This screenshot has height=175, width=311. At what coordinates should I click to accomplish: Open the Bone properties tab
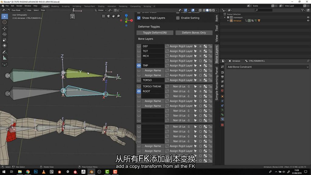pyautogui.click(x=222, y=115)
